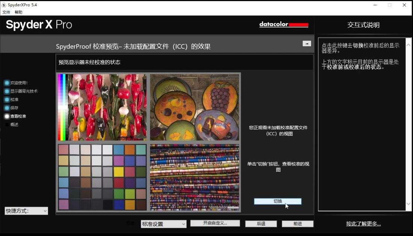This screenshot has height=236, width=413.
Task: Click the 查看校准 step indicator icon
Action: (7, 116)
